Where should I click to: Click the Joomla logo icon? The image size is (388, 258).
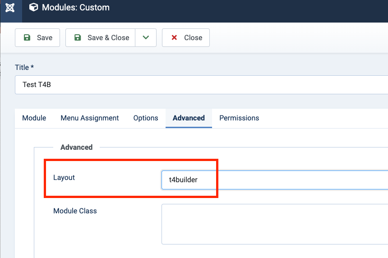9,8
